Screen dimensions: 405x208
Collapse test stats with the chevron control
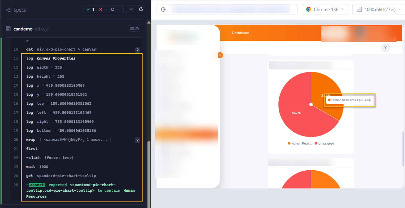tap(131, 9)
